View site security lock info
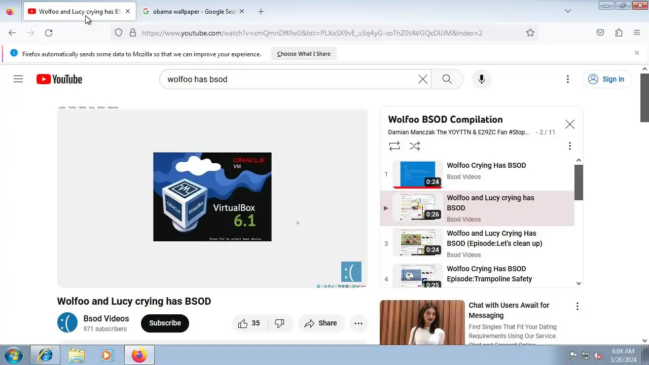Screen dimensions: 649x365 coord(133,33)
